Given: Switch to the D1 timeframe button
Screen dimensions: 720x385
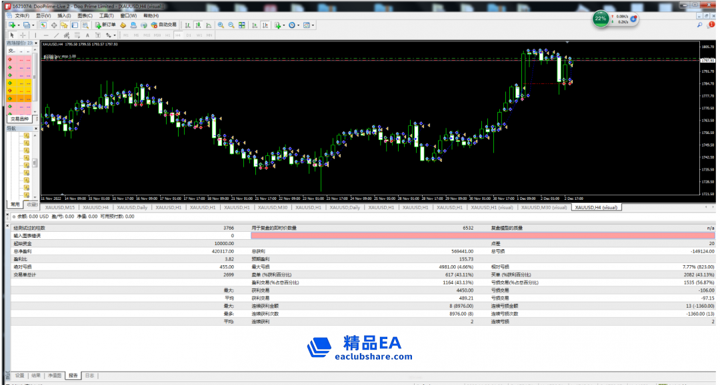Looking at the screenshot, I should [189, 35].
